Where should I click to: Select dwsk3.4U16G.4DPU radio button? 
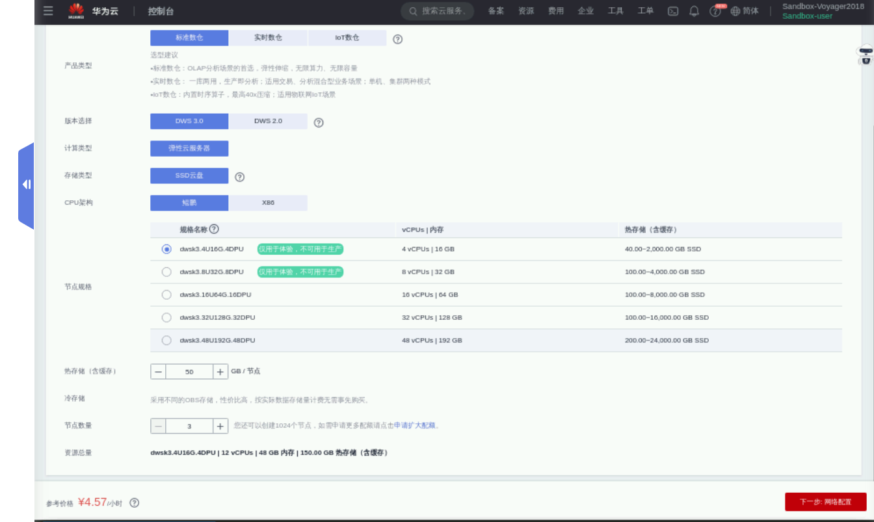point(166,249)
